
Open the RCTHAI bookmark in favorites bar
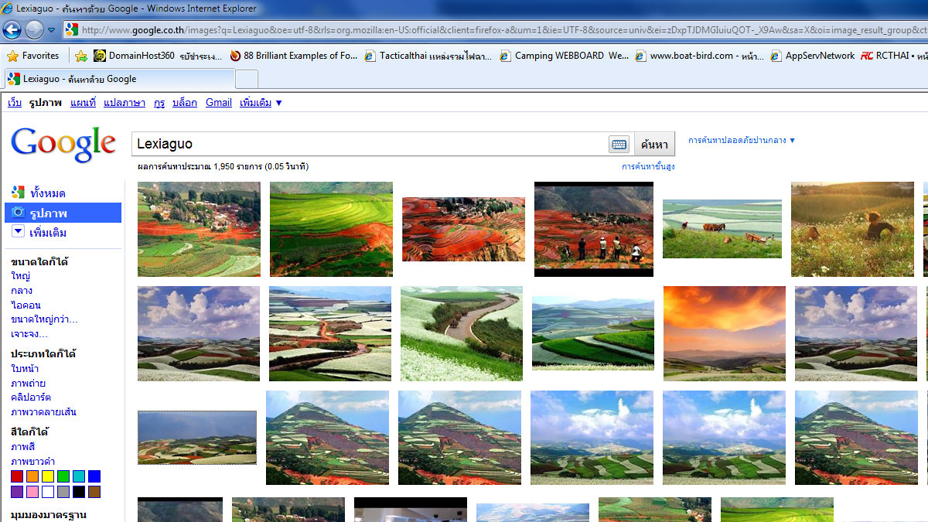[x=896, y=56]
